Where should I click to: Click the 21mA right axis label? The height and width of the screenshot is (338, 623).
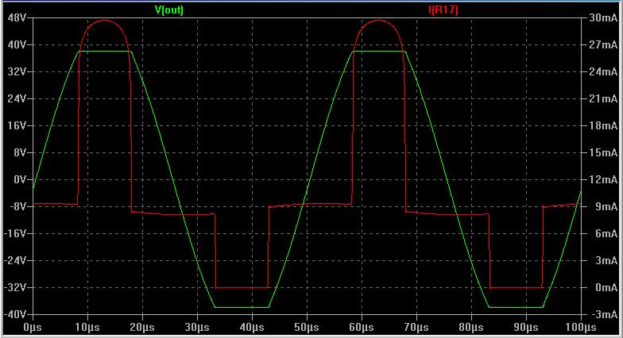[x=603, y=98]
